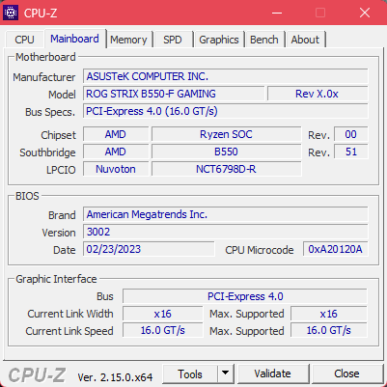This screenshot has height=387, width=387.
Task: Minimize the CPU-Z window
Action: [x=277, y=13]
